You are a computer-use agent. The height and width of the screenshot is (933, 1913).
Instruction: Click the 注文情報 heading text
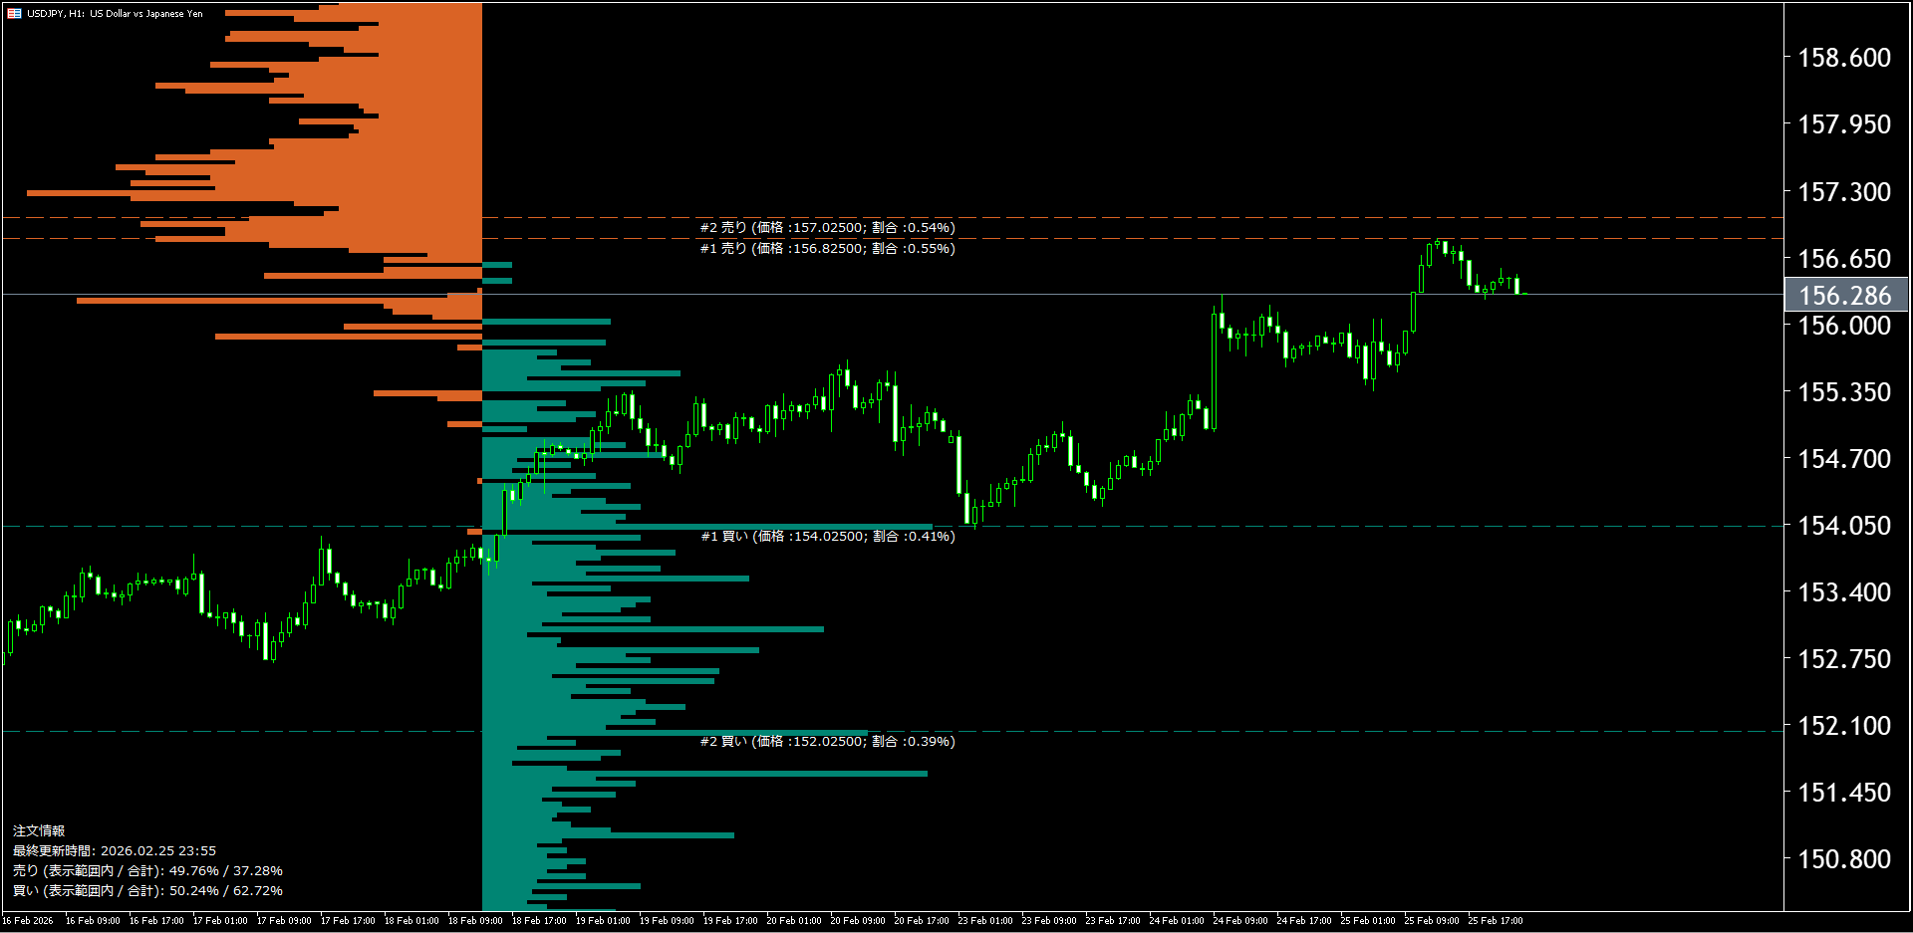pyautogui.click(x=39, y=831)
